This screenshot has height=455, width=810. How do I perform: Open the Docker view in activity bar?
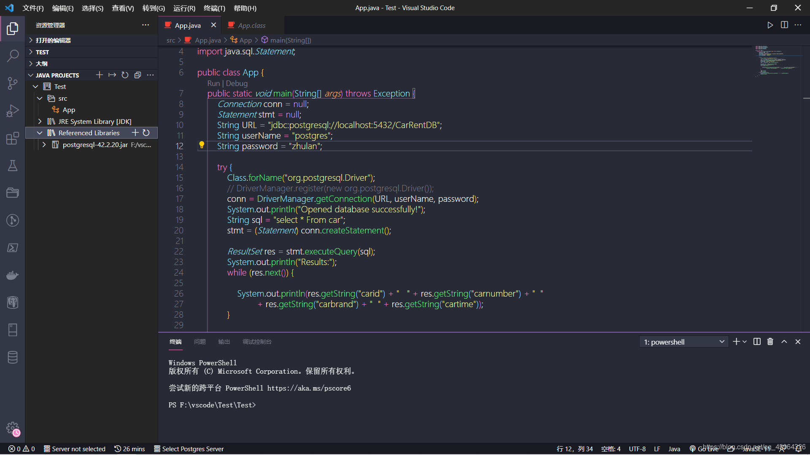click(x=13, y=275)
